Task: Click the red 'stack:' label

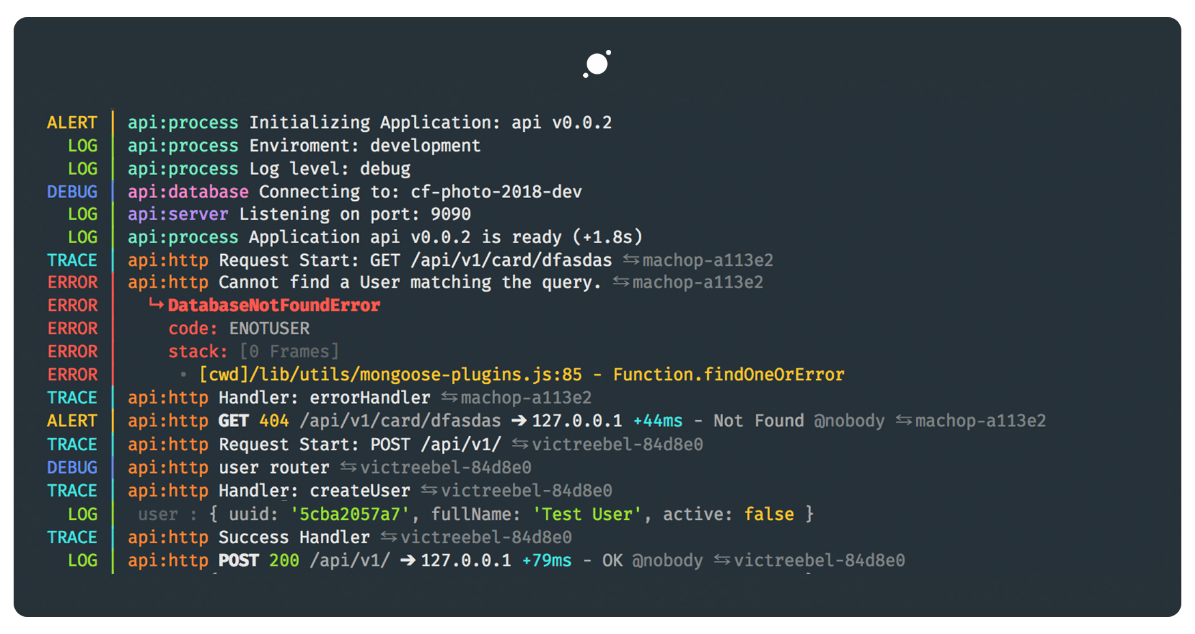Action: [x=198, y=352]
